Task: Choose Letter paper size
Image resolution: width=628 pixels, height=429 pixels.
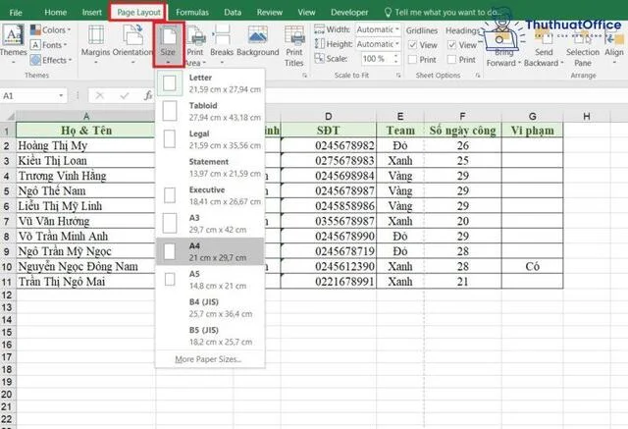Action: pos(210,82)
